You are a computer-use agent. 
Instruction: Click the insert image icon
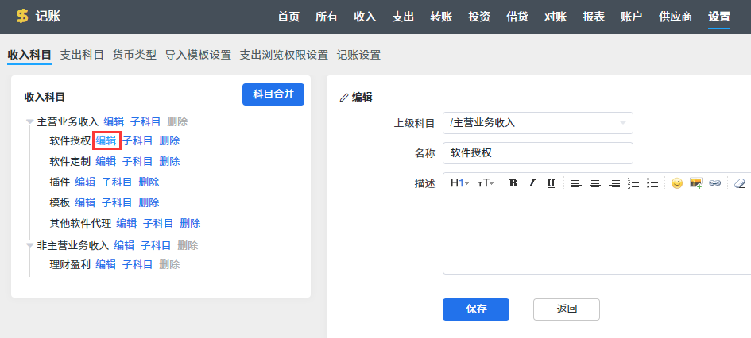[x=696, y=183]
